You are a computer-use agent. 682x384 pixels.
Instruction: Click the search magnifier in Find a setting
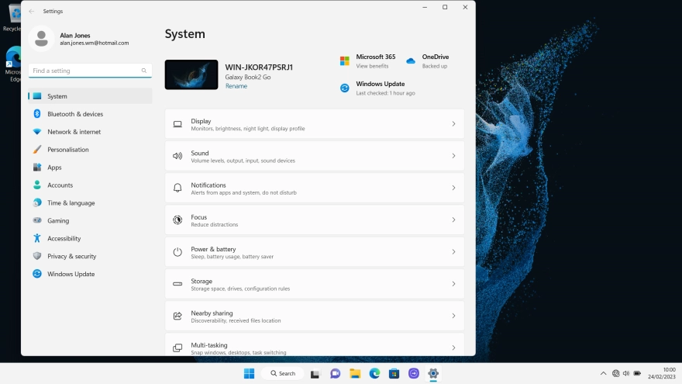click(x=144, y=71)
